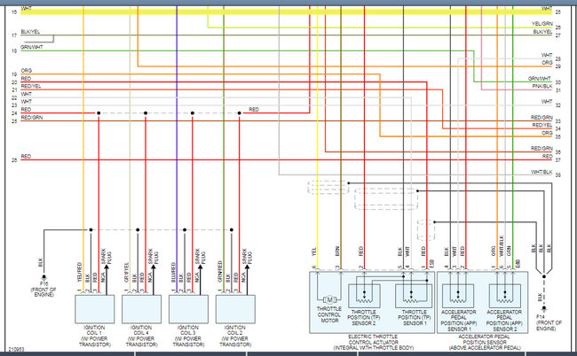Viewport: 577px width, 356px height.
Task: Click the Spark Plug label above Ignition Coil 1
Action: tap(107, 257)
